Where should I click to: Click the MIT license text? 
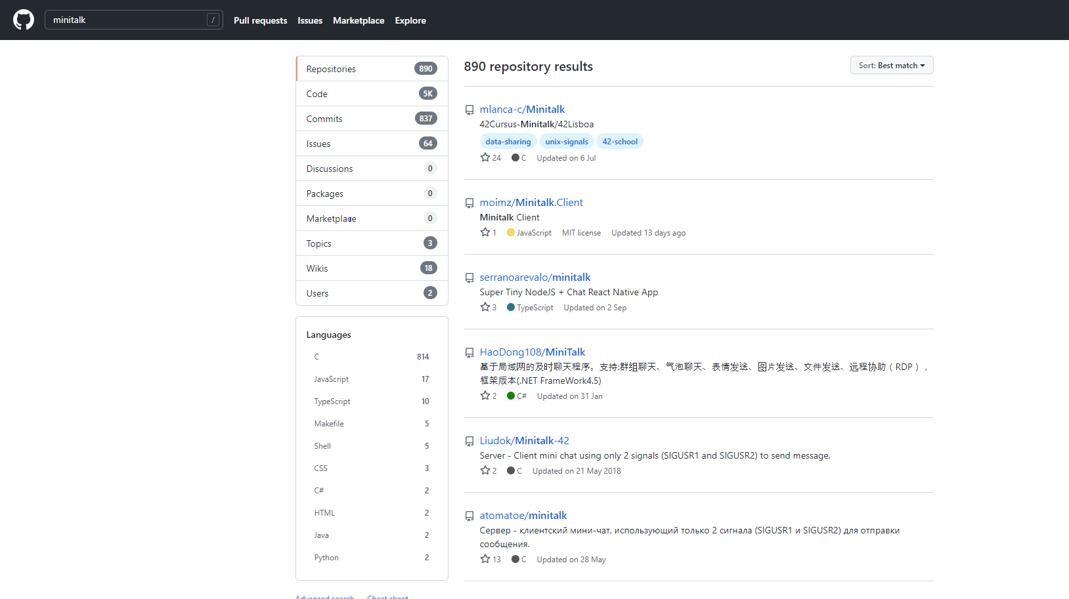pos(581,233)
